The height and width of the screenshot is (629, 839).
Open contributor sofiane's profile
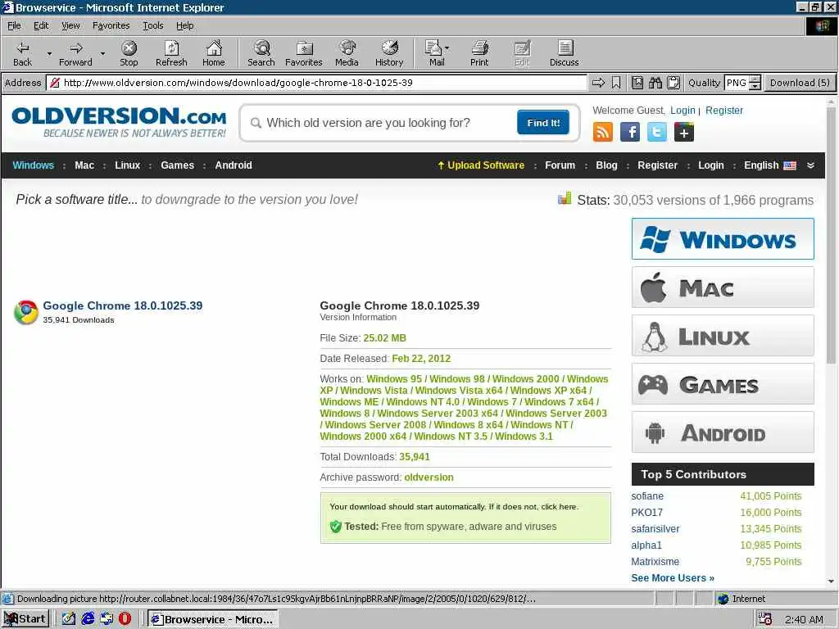tap(647, 496)
